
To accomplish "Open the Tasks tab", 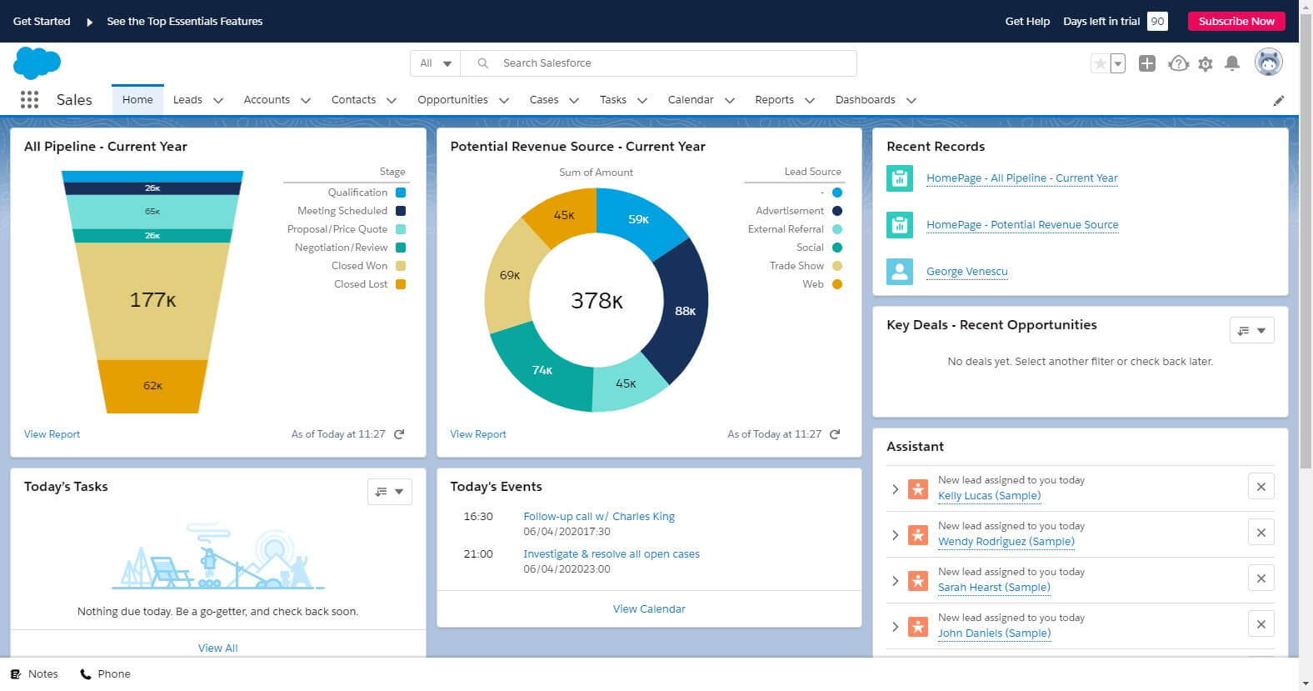I will 613,100.
